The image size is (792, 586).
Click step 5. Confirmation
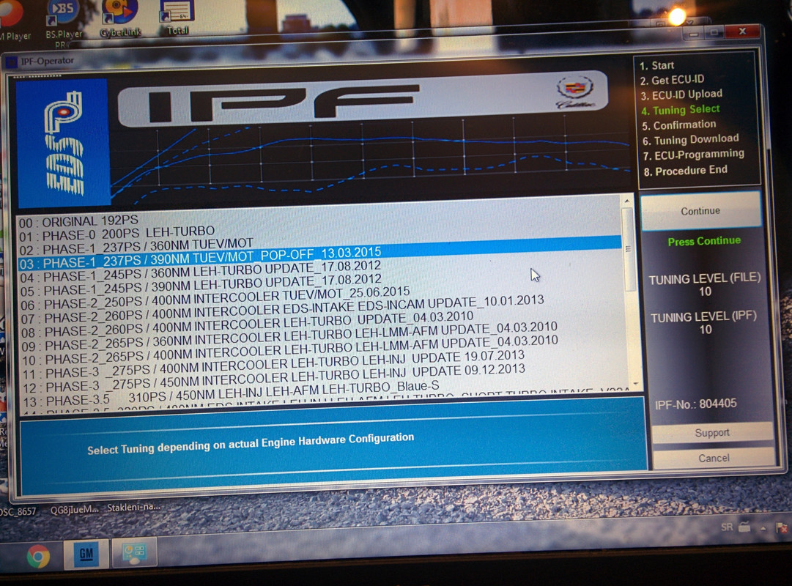[x=679, y=125]
